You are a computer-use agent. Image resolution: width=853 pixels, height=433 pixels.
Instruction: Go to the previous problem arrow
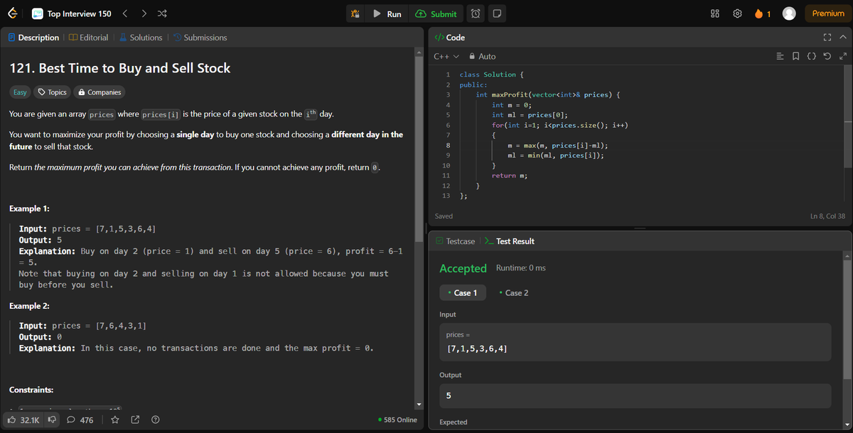pos(125,13)
